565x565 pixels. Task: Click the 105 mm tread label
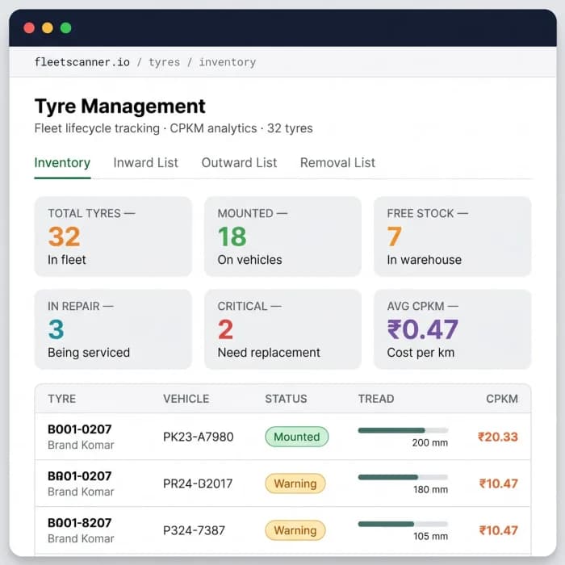pos(430,537)
